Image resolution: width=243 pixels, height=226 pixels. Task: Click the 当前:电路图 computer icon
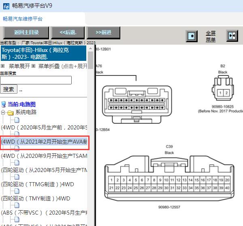point(4,104)
